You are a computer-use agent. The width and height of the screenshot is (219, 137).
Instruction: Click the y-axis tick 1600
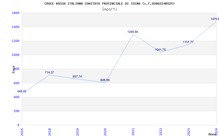[x=16, y=13]
